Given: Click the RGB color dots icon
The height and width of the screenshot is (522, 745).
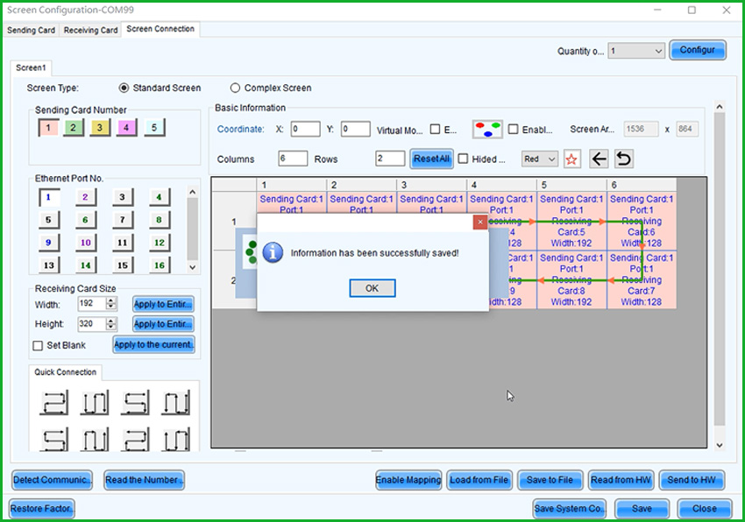Looking at the screenshot, I should point(486,128).
